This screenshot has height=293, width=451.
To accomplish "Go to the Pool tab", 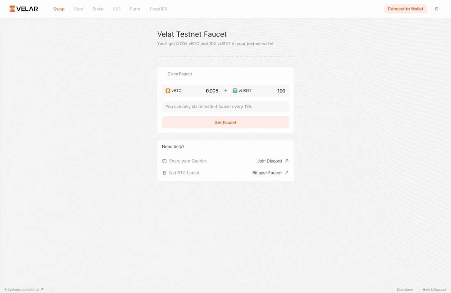I will pyautogui.click(x=78, y=9).
